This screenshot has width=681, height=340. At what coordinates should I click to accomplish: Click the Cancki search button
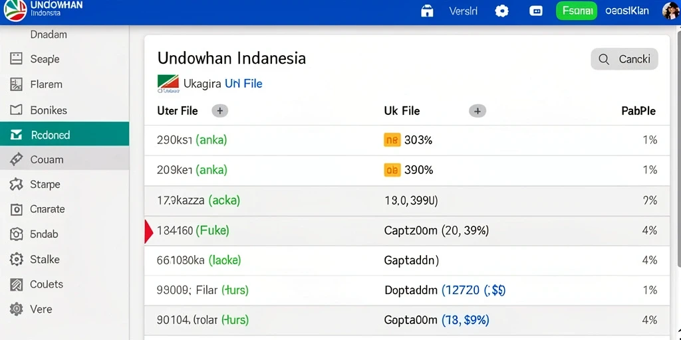[624, 59]
